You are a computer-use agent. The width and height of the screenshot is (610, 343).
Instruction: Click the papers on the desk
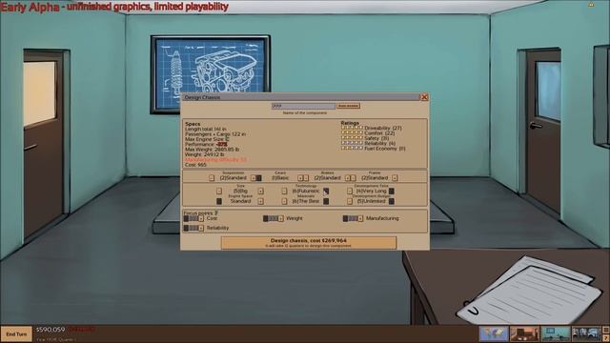[x=529, y=291]
